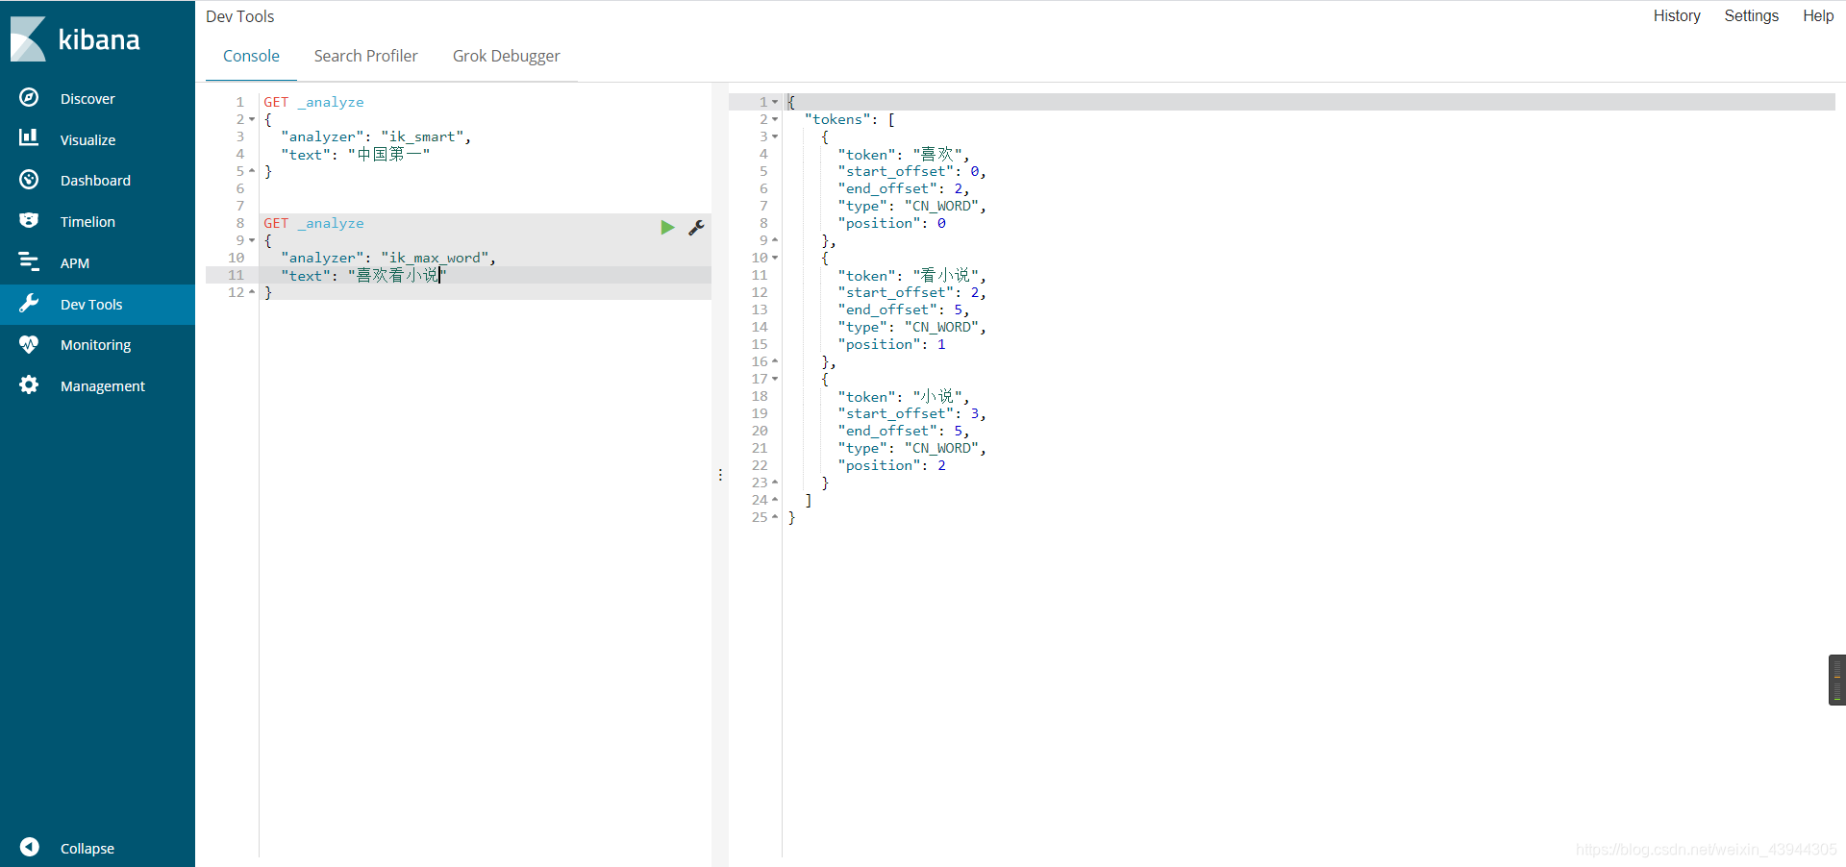Screen dimensions: 1846x867
Task: Fold response line 17 token object
Action: [775, 379]
